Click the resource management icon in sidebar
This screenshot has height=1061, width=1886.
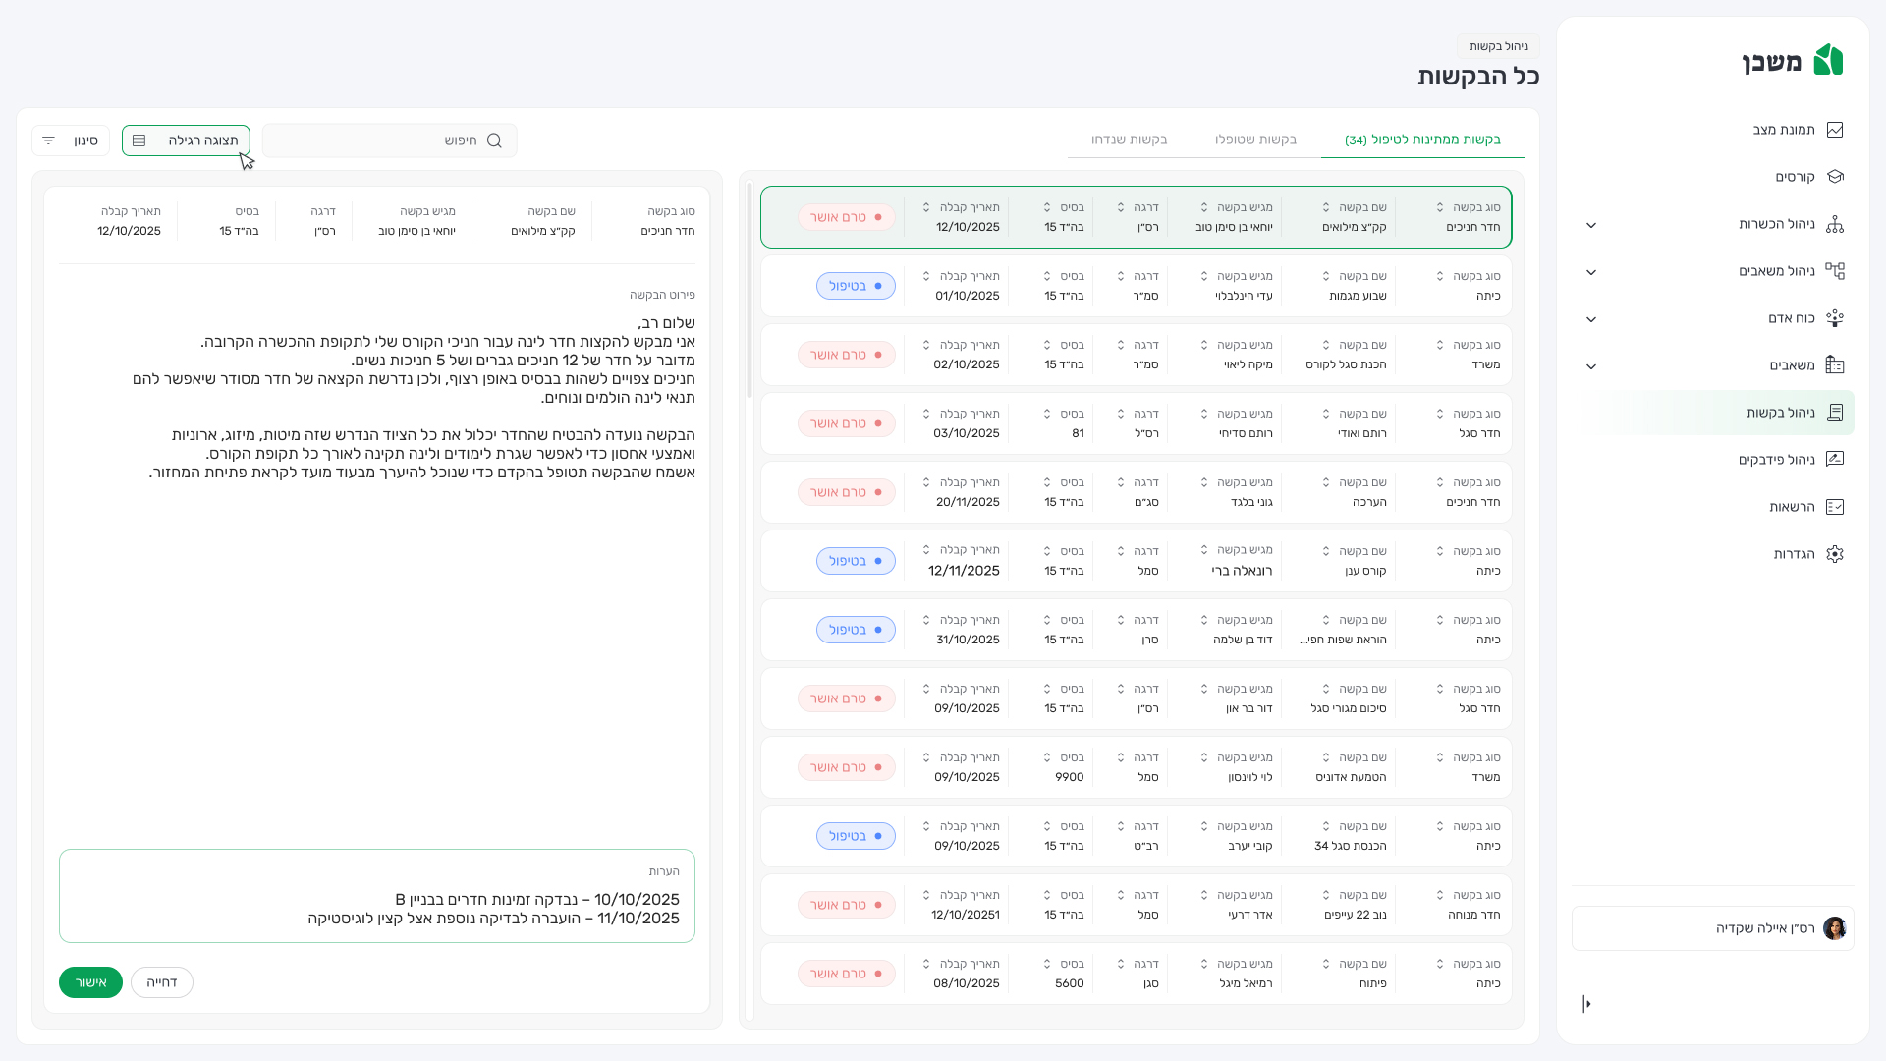[1834, 271]
